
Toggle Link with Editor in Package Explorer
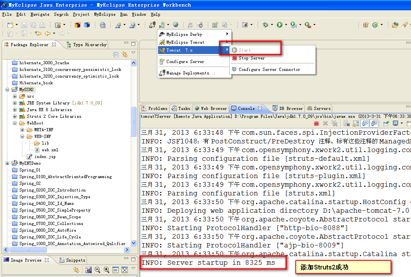[x=125, y=54]
